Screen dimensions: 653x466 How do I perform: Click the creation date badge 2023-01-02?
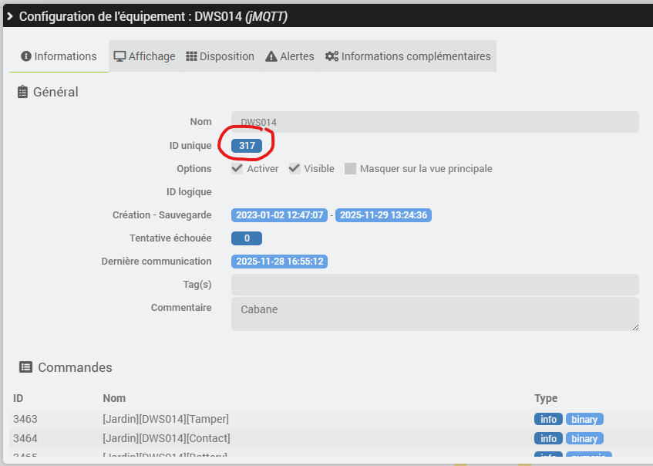click(280, 215)
